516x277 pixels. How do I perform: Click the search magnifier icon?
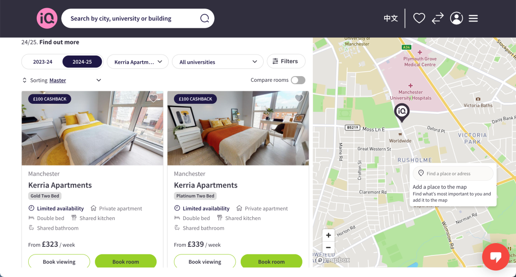[x=204, y=19]
